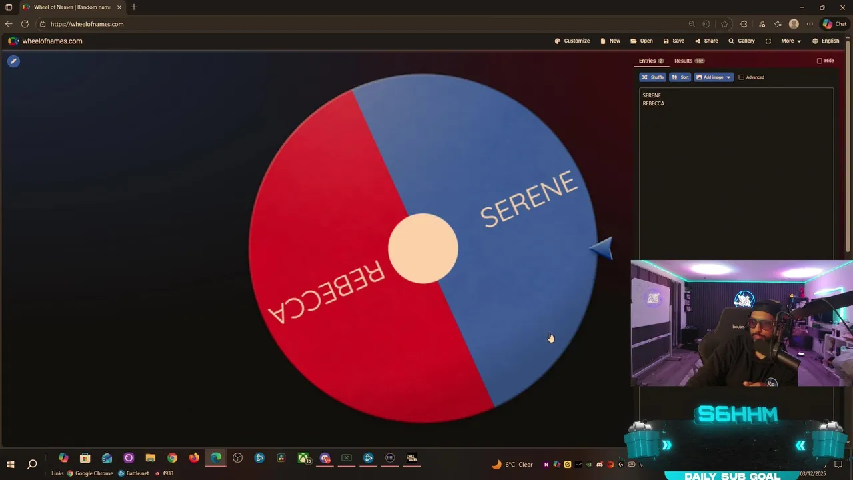Open the browser Extensions icon

(744, 24)
